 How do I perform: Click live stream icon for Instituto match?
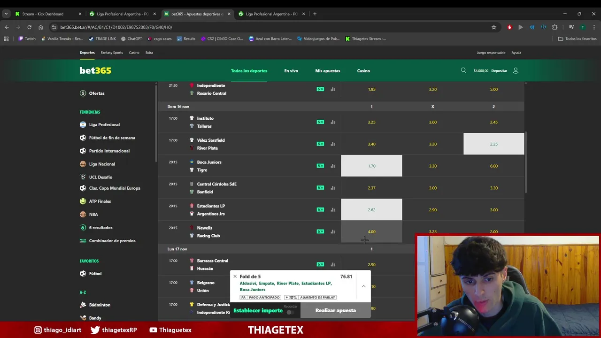(320, 122)
